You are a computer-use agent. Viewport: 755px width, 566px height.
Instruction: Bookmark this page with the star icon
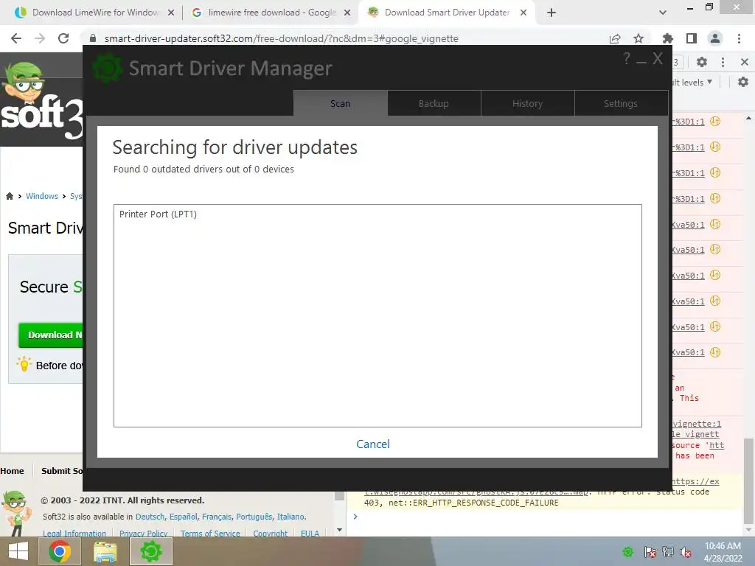tap(639, 38)
